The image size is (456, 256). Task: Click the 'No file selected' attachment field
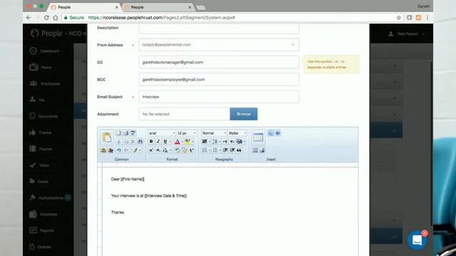(185, 114)
